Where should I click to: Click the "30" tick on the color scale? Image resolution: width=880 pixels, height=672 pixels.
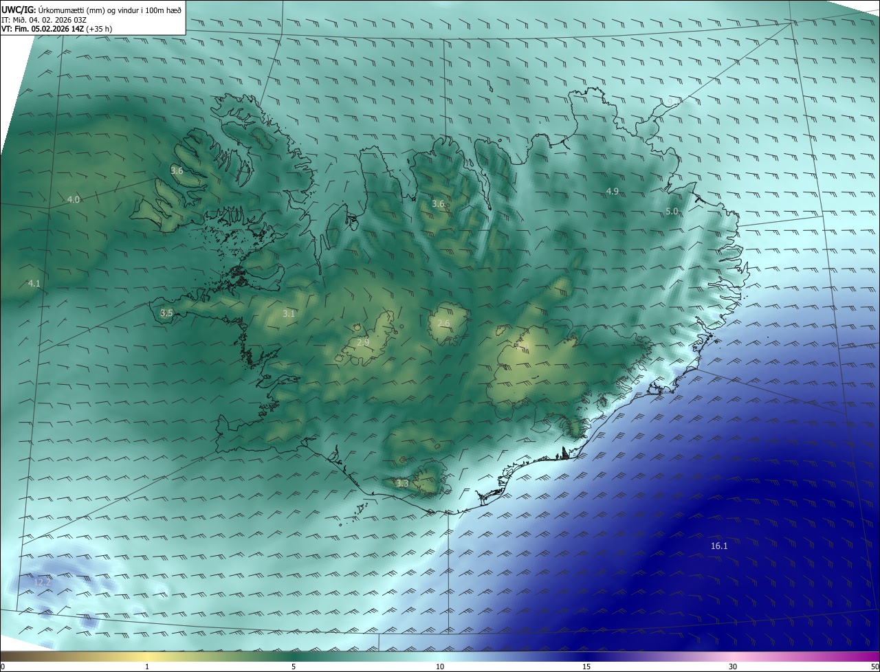tap(733, 667)
